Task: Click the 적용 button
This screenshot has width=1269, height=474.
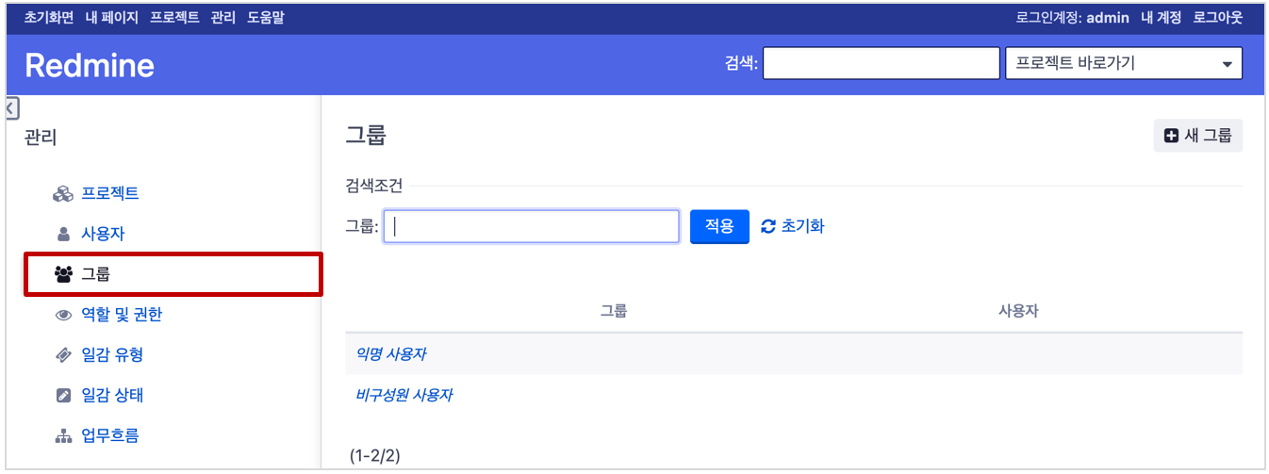Action: coord(719,226)
